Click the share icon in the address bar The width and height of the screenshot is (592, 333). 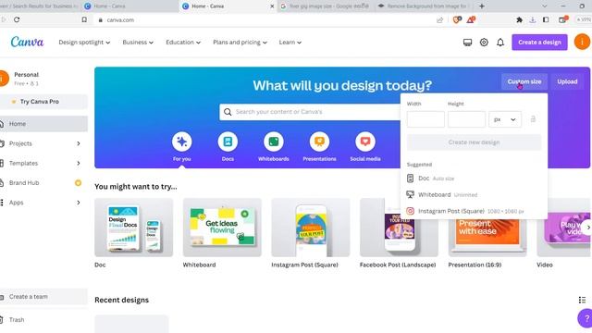coord(440,20)
